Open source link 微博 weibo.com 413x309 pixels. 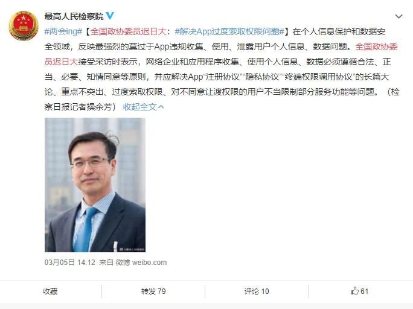(x=141, y=262)
